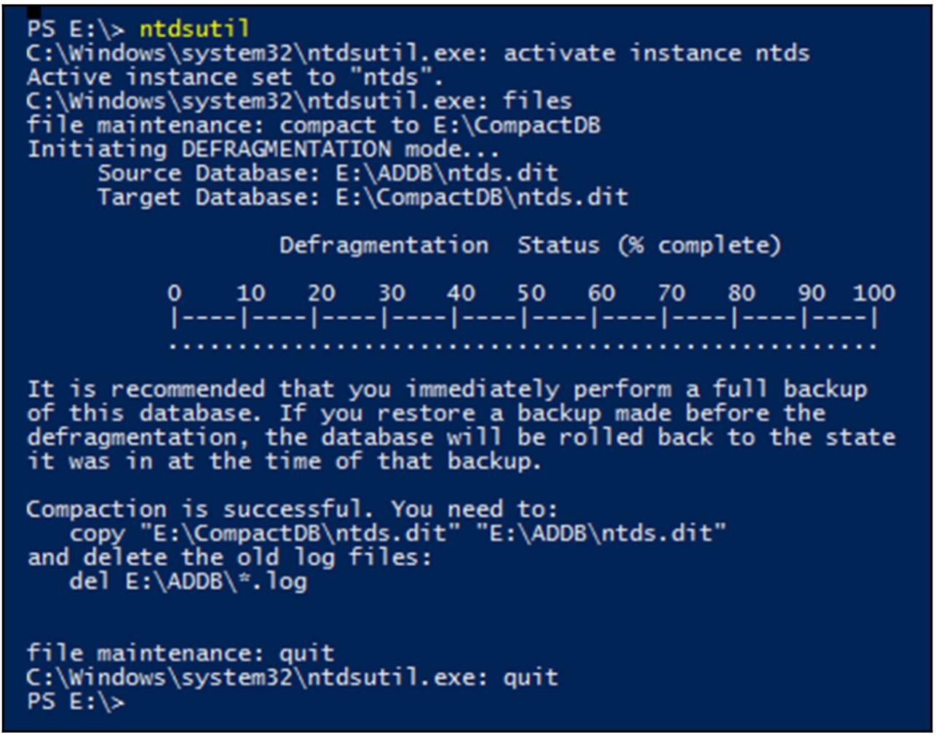936x737 pixels.
Task: Click the Target Database path E:\CompactDB\ntds.dit
Action: coord(481,197)
